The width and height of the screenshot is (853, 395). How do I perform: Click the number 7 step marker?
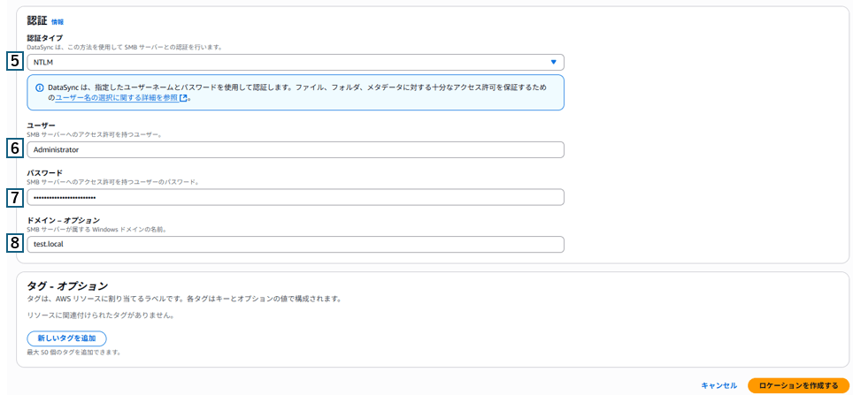[14, 197]
